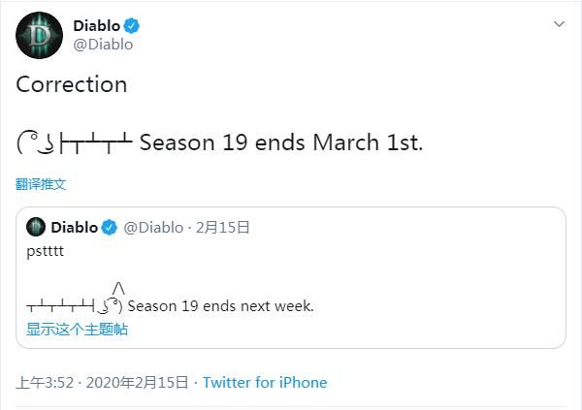Click the @Diablo handle in the quoted tweet
This screenshot has height=410, width=582.
(x=153, y=228)
